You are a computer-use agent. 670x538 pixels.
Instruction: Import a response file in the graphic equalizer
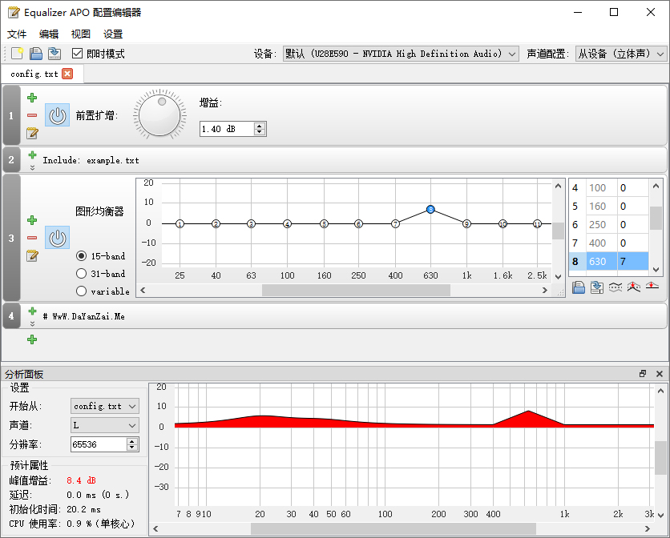579,287
